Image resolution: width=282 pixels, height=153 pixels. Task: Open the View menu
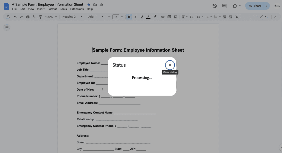pyautogui.click(x=31, y=9)
